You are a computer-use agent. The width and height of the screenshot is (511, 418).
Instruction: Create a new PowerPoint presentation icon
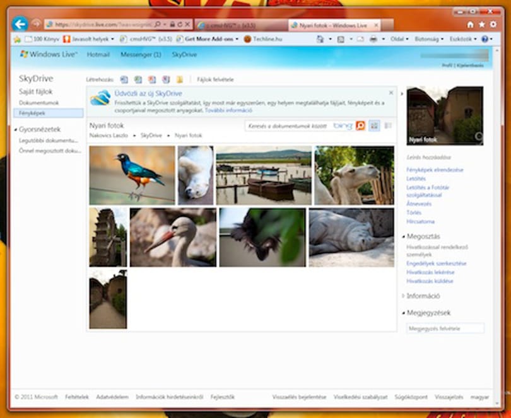[x=152, y=79]
